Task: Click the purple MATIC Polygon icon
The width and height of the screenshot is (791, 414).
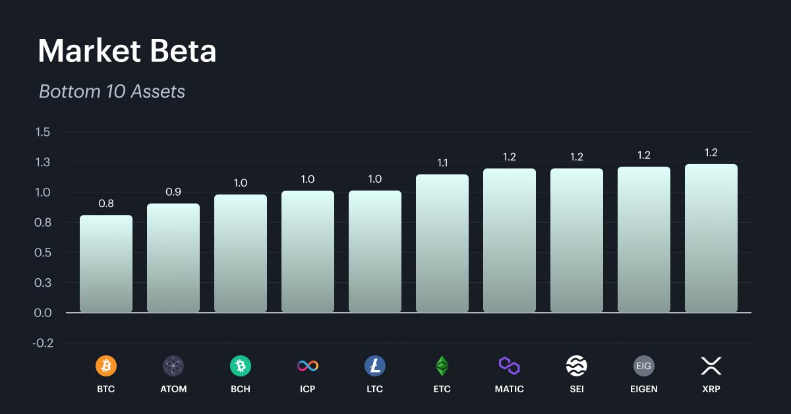Action: (x=510, y=365)
